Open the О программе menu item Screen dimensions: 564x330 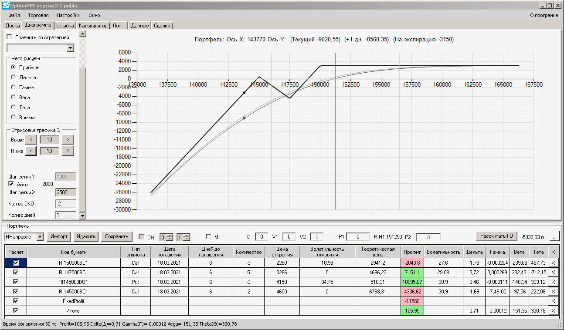[544, 15]
